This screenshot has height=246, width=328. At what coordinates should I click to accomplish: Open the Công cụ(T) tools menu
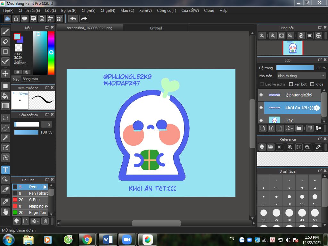click(167, 11)
